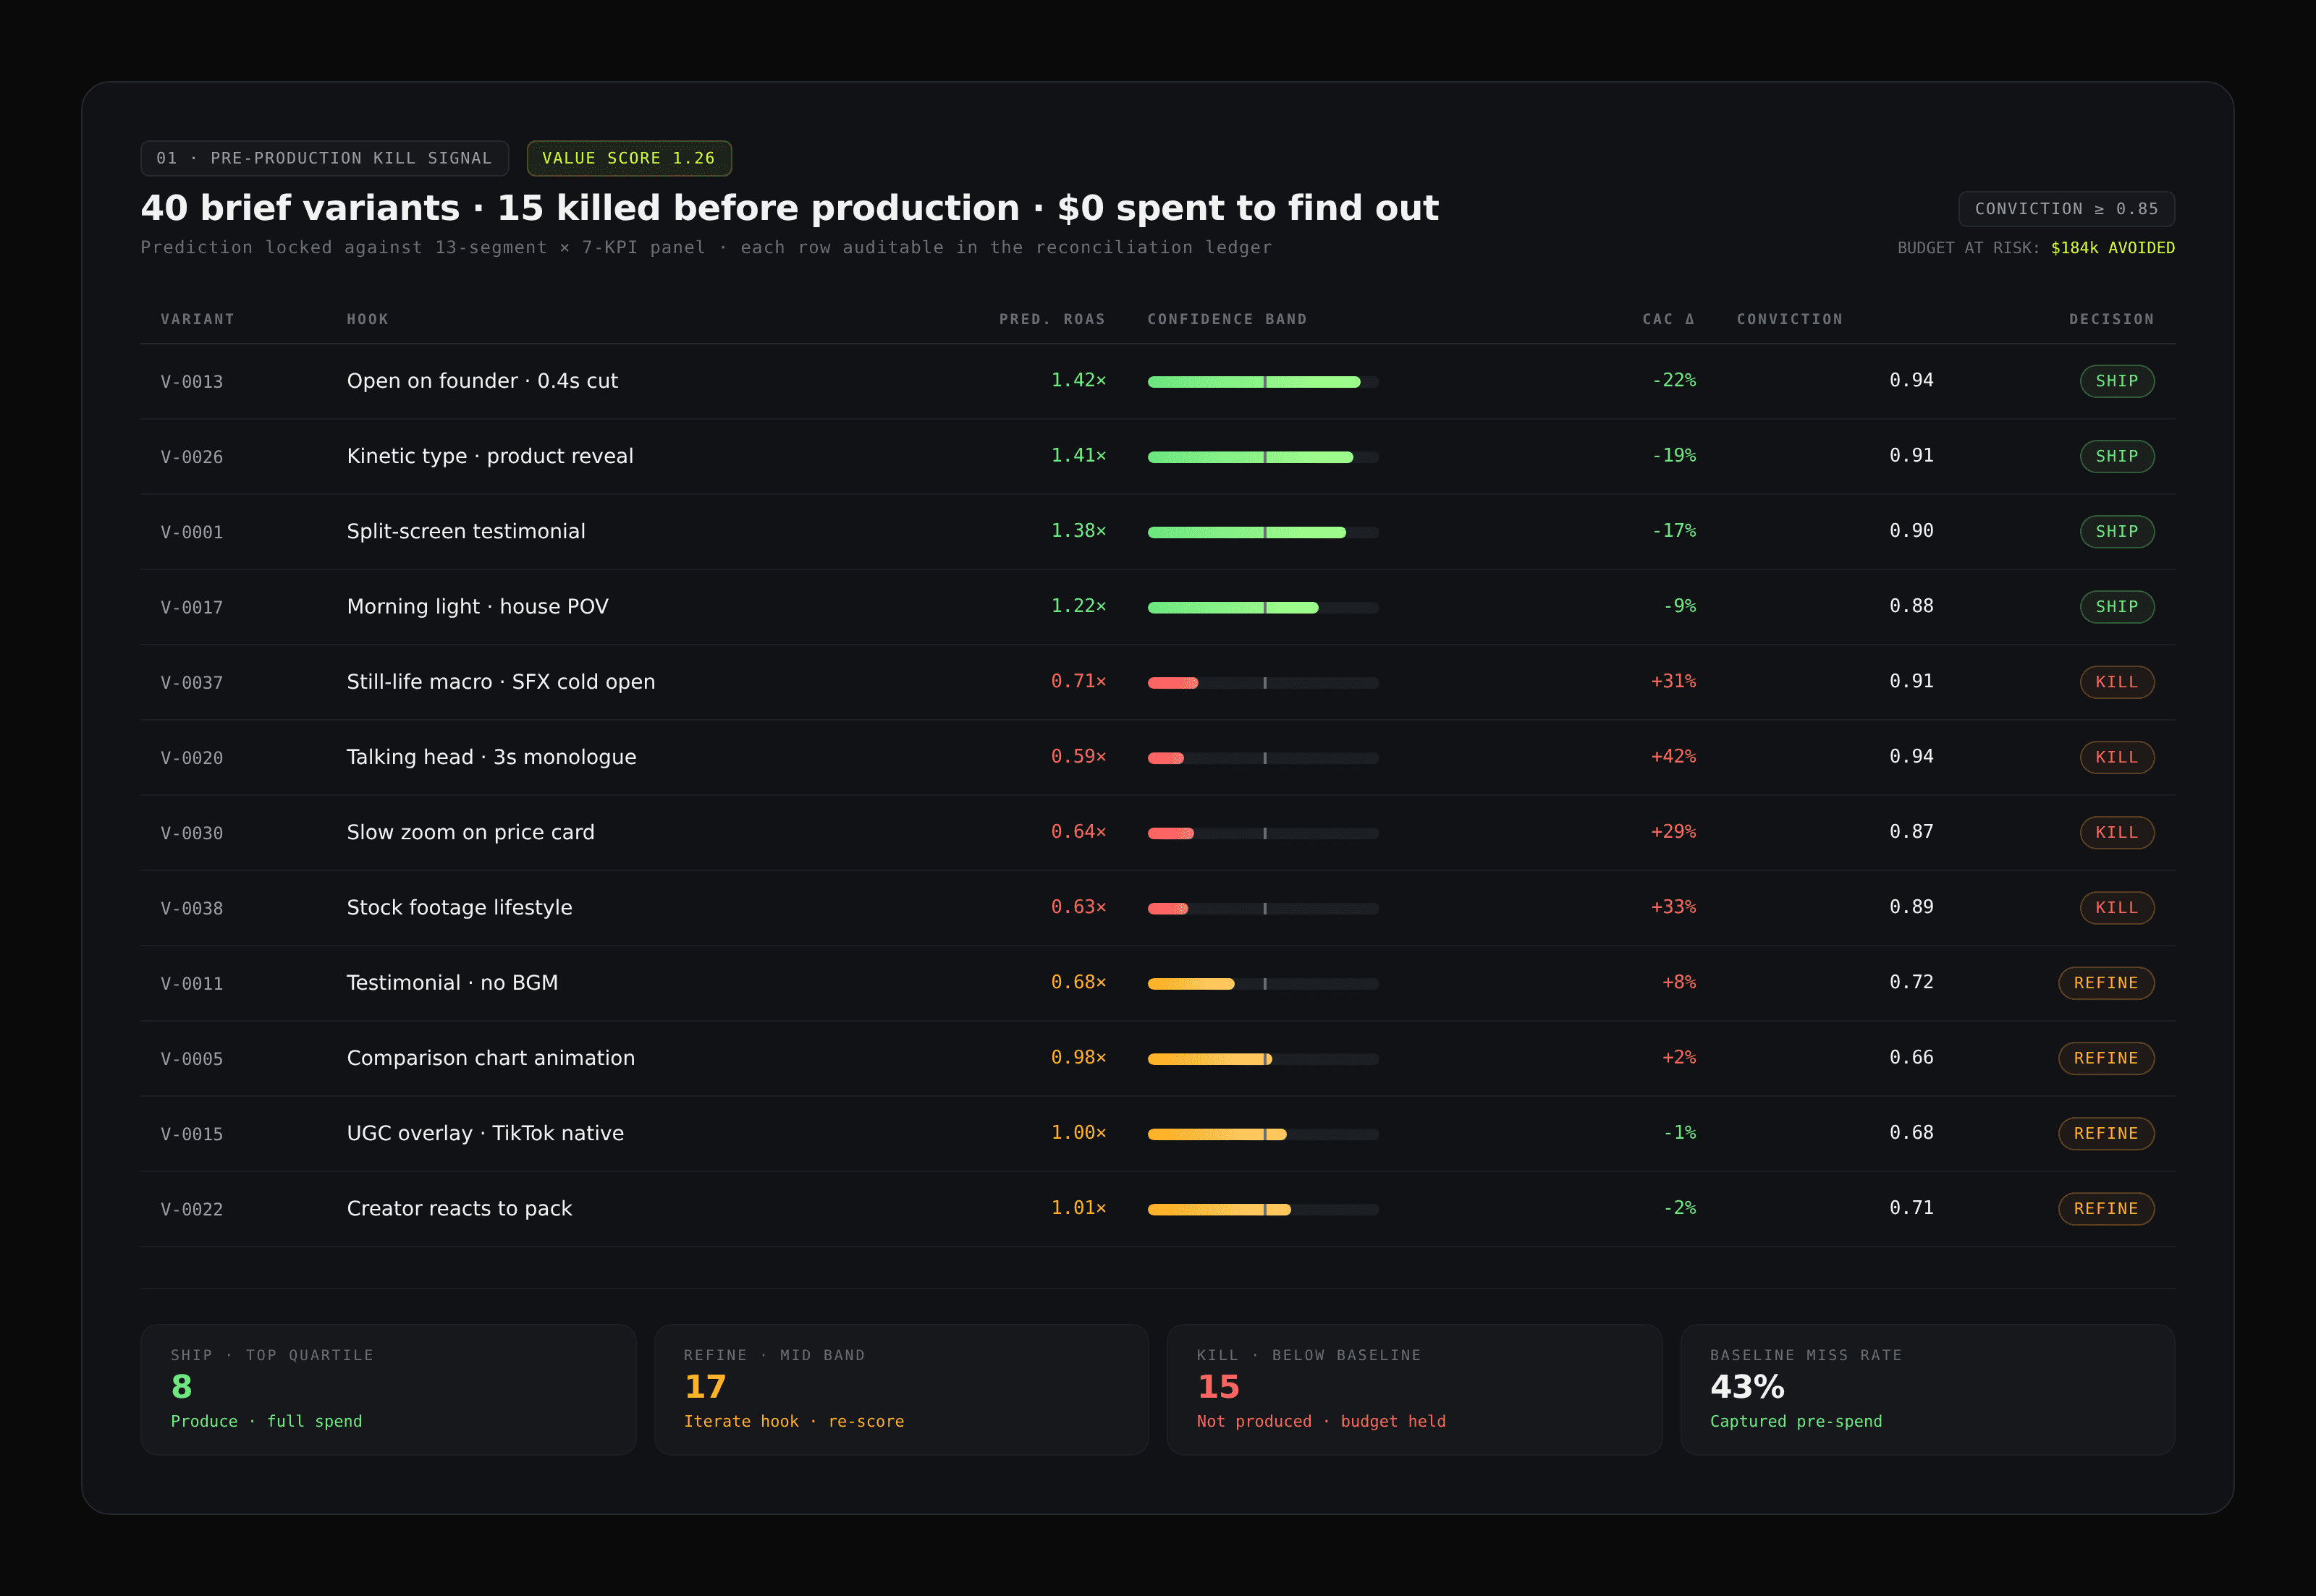Select variant row V-0001 Split-screen testimonial
Viewport: 2316px width, 1596px height.
click(x=466, y=532)
